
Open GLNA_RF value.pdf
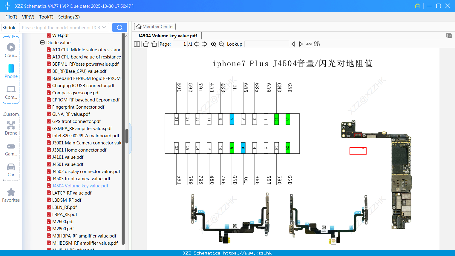[69, 114]
